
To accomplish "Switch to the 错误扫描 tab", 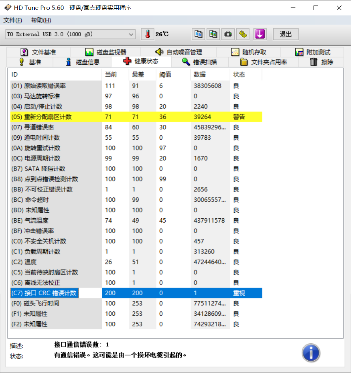I will (x=200, y=62).
